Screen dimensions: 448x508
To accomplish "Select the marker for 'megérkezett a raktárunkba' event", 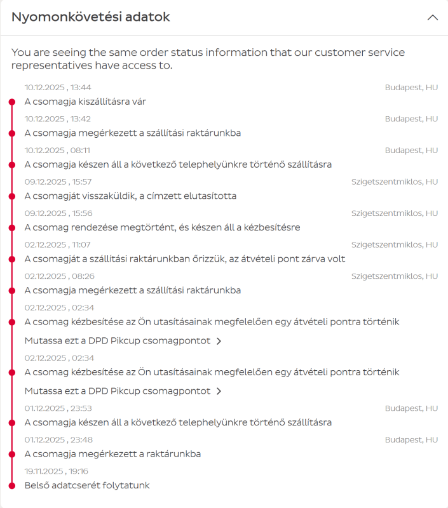I will pos(11,454).
